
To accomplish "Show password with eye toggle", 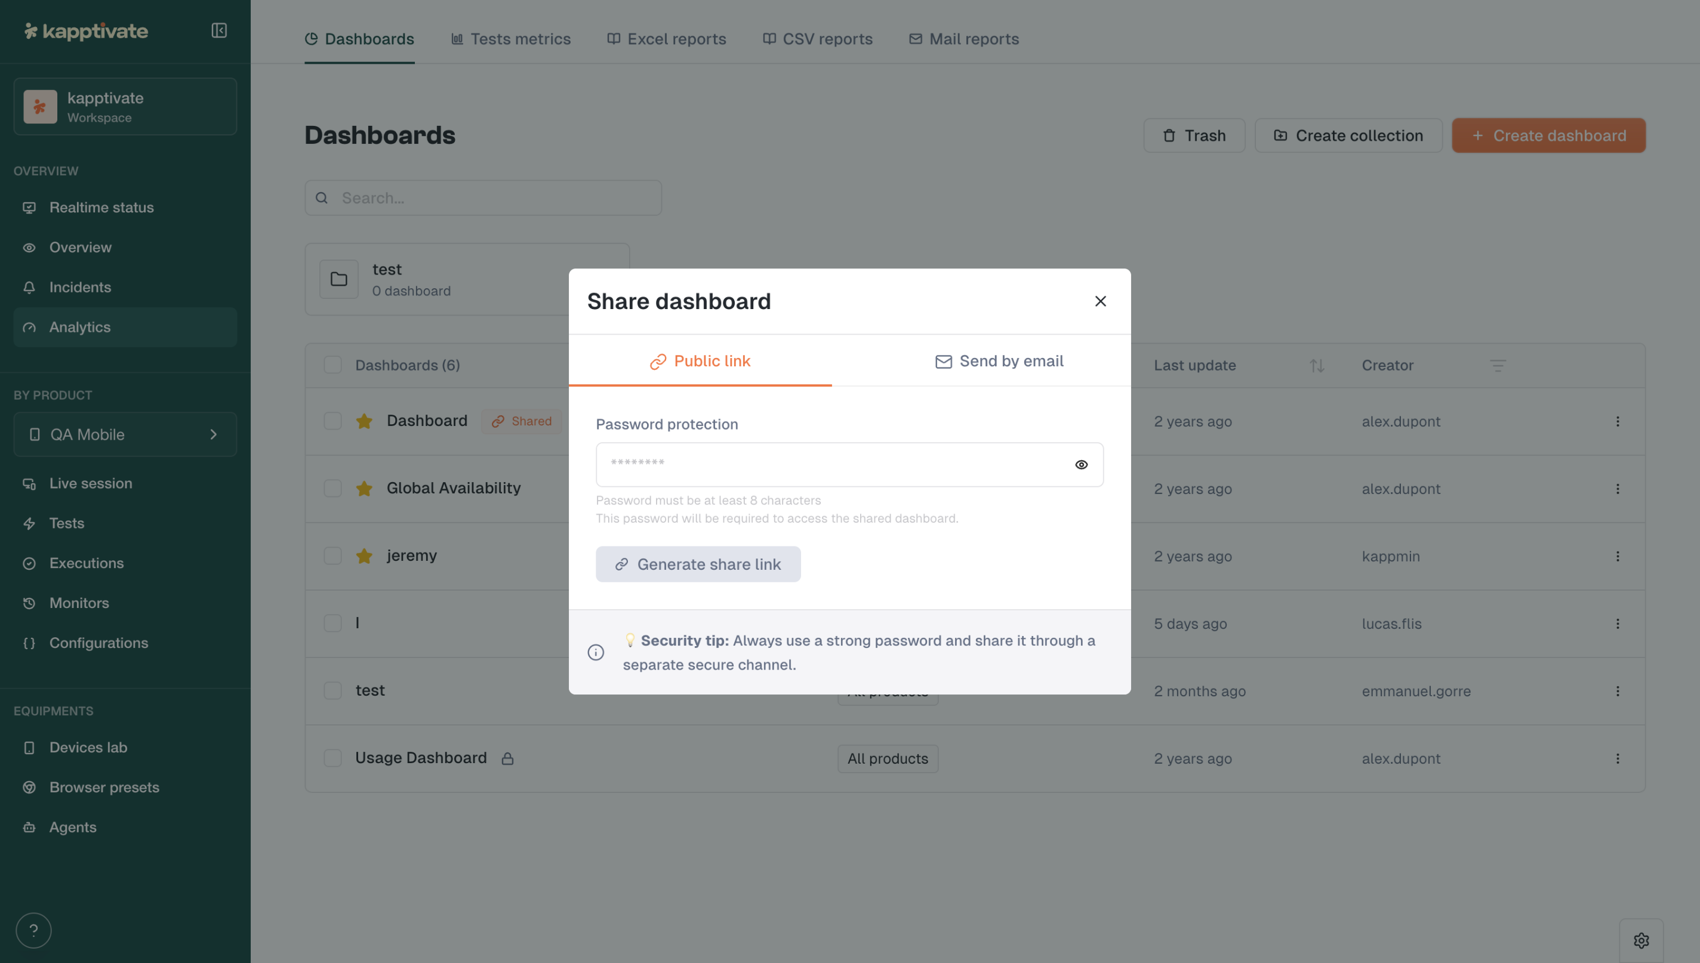I will click(x=1081, y=464).
